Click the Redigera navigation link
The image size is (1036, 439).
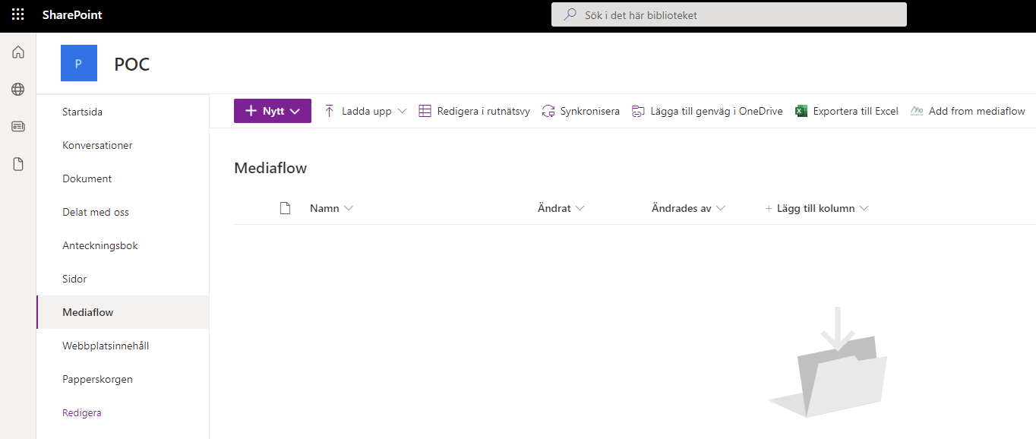pyautogui.click(x=82, y=412)
